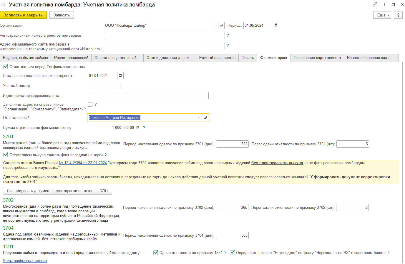Click the Период date field 01.05.2024
The image size is (405, 264).
[258, 25]
